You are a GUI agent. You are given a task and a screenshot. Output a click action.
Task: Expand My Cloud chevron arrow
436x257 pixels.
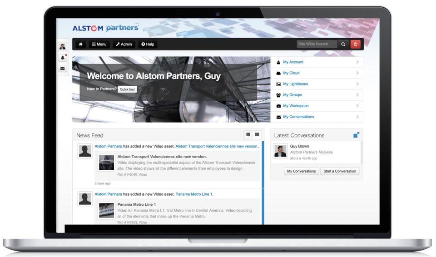click(357, 73)
